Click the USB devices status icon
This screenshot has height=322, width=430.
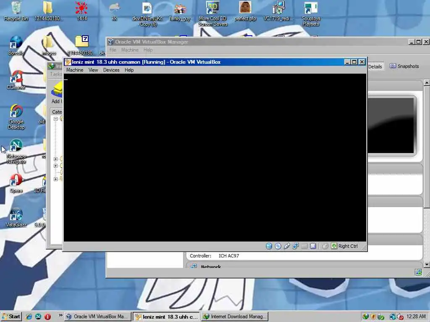click(286, 246)
